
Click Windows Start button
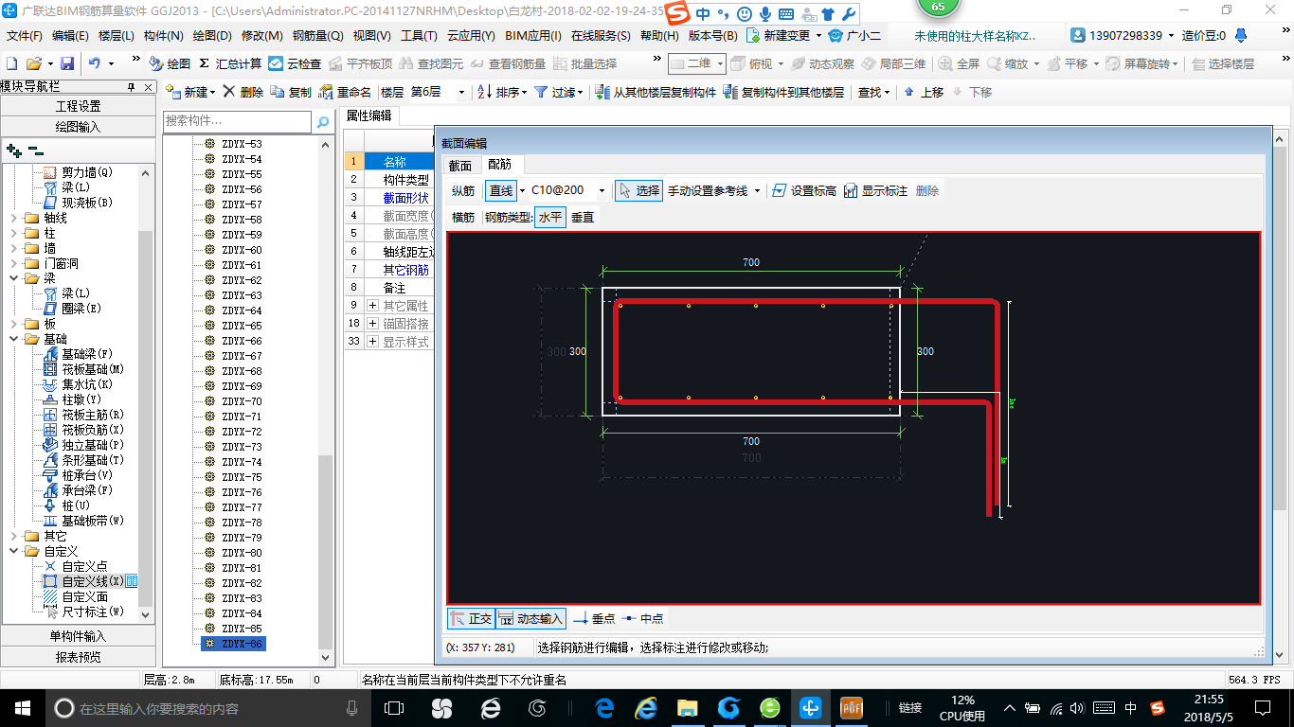click(x=21, y=707)
